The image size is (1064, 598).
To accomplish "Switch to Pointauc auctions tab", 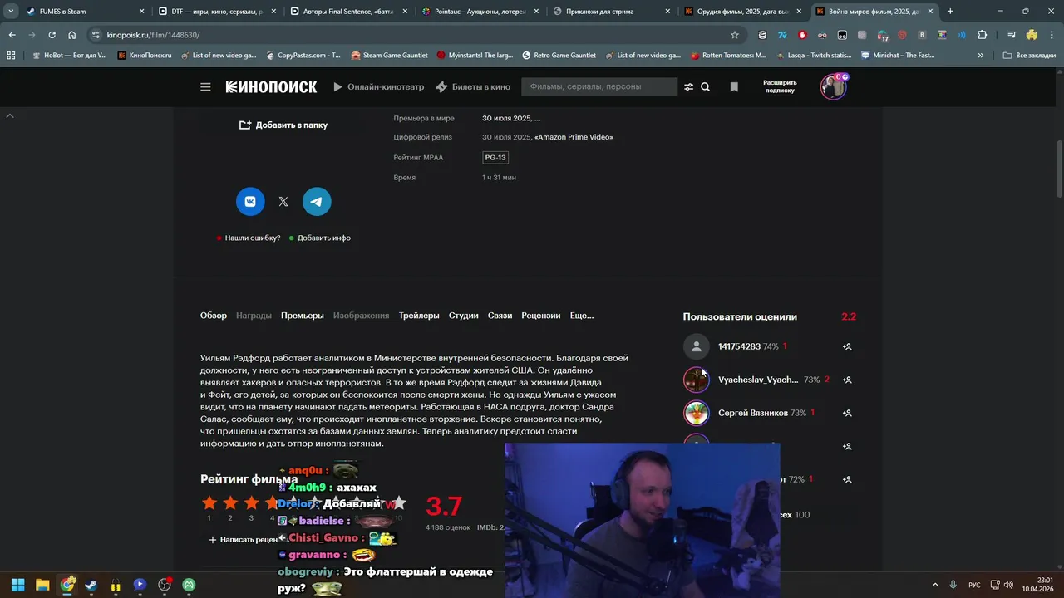I will 481,12.
